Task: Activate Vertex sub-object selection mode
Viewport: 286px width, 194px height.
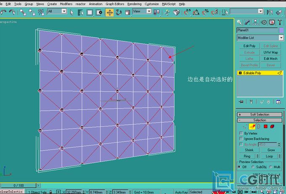Action: coord(245,126)
